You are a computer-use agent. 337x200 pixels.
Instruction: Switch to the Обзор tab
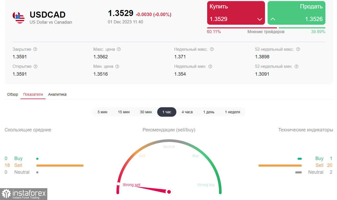pos(13,94)
